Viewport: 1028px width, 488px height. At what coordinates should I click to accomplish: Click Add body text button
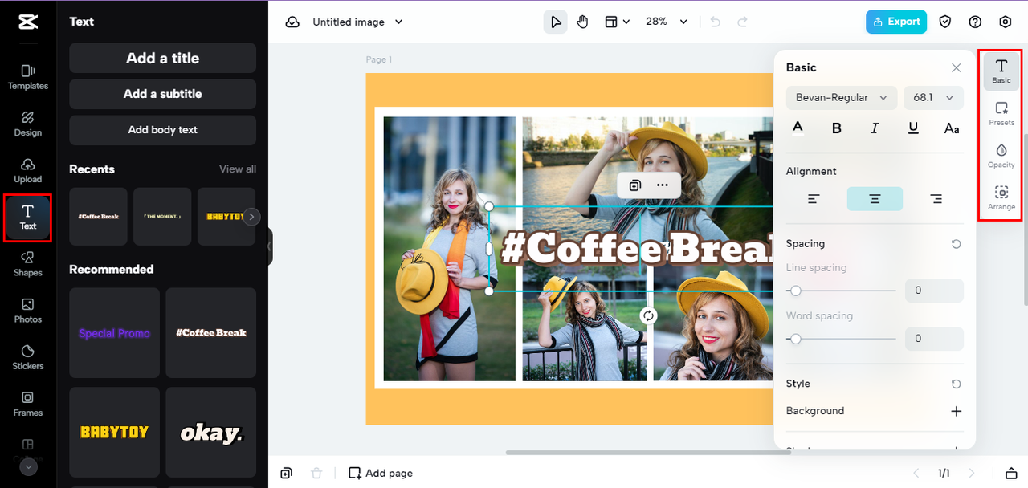tap(162, 130)
